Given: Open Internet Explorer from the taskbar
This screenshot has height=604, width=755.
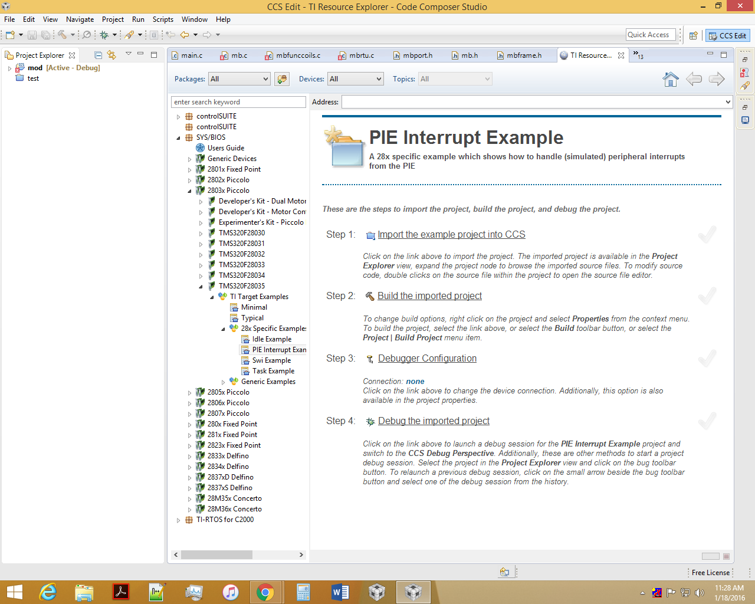Looking at the screenshot, I should (47, 592).
